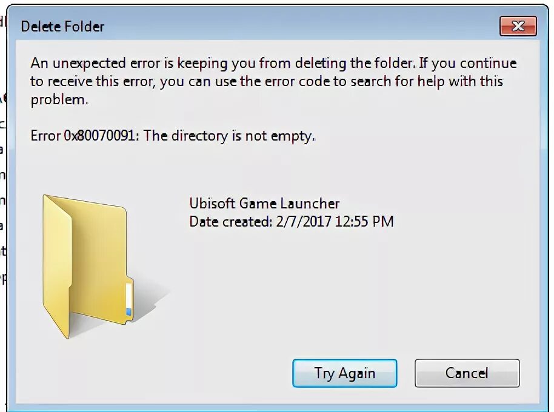Click the Try Again button
Image resolution: width=554 pixels, height=412 pixels.
click(344, 373)
